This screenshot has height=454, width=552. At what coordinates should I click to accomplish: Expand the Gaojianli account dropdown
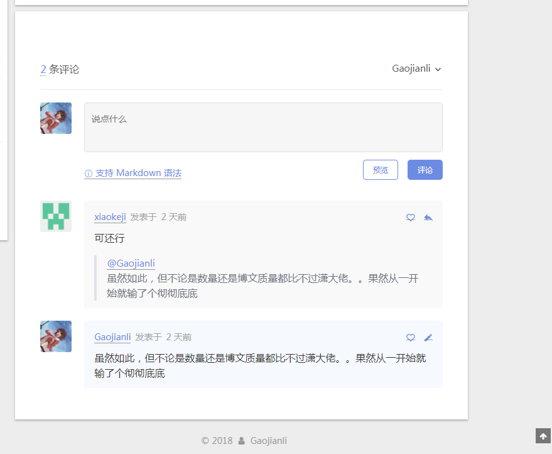pyautogui.click(x=438, y=69)
